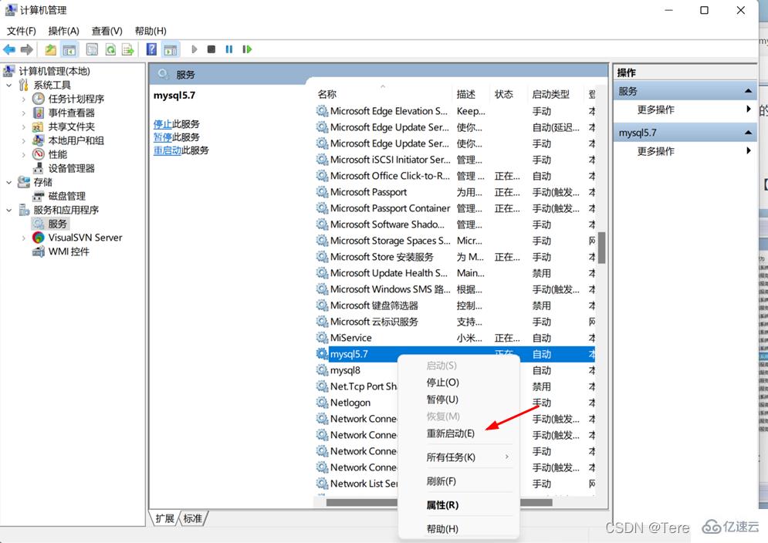The width and height of the screenshot is (768, 543).
Task: Switch to the 标准 tab at bottom
Action: (x=191, y=518)
